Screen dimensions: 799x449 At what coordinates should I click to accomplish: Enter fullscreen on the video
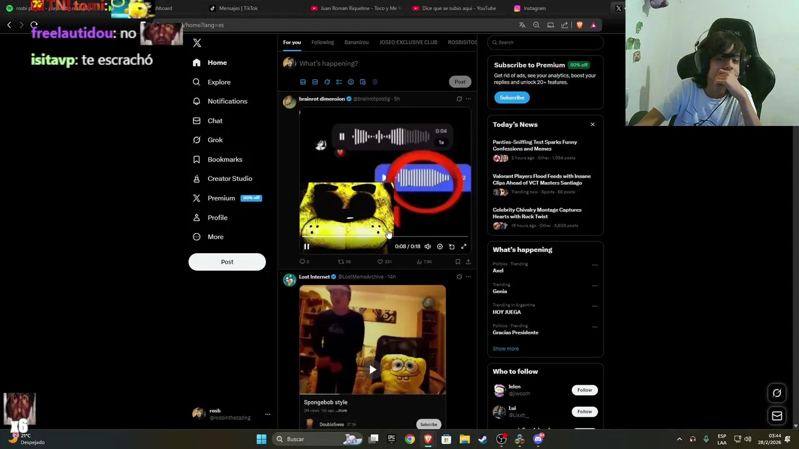pyautogui.click(x=463, y=246)
